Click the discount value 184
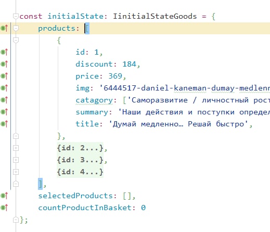This screenshot has height=232, width=270. pos(130,64)
